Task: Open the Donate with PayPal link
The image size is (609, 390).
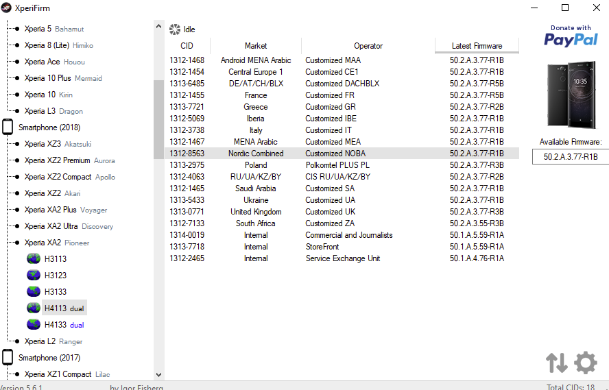Action: (571, 36)
